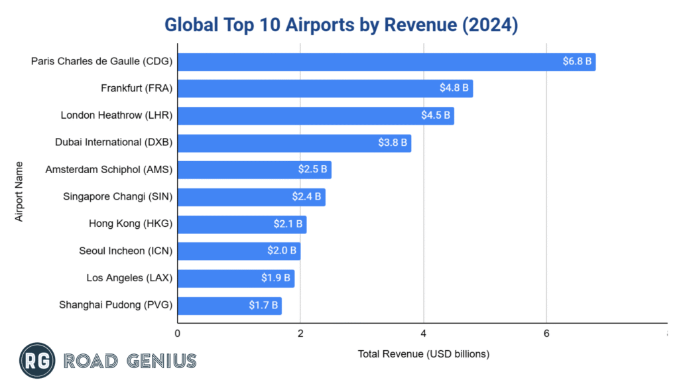
Task: Click the 4 tick on the x-axis
Action: pos(424,333)
